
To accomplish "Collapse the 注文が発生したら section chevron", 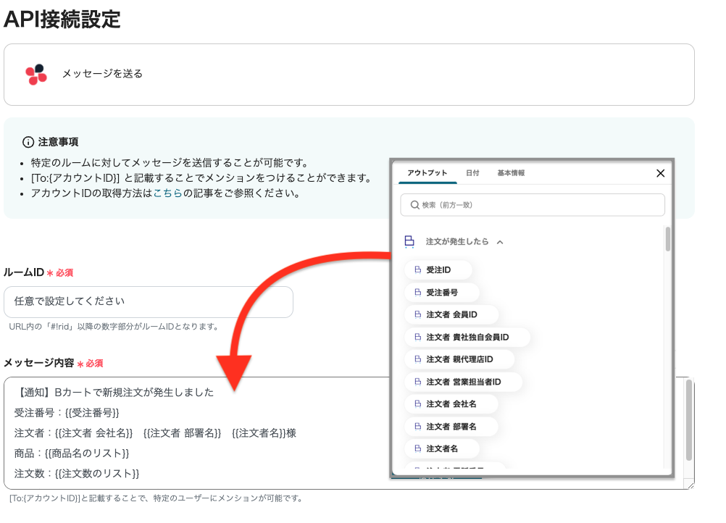I will pyautogui.click(x=500, y=242).
